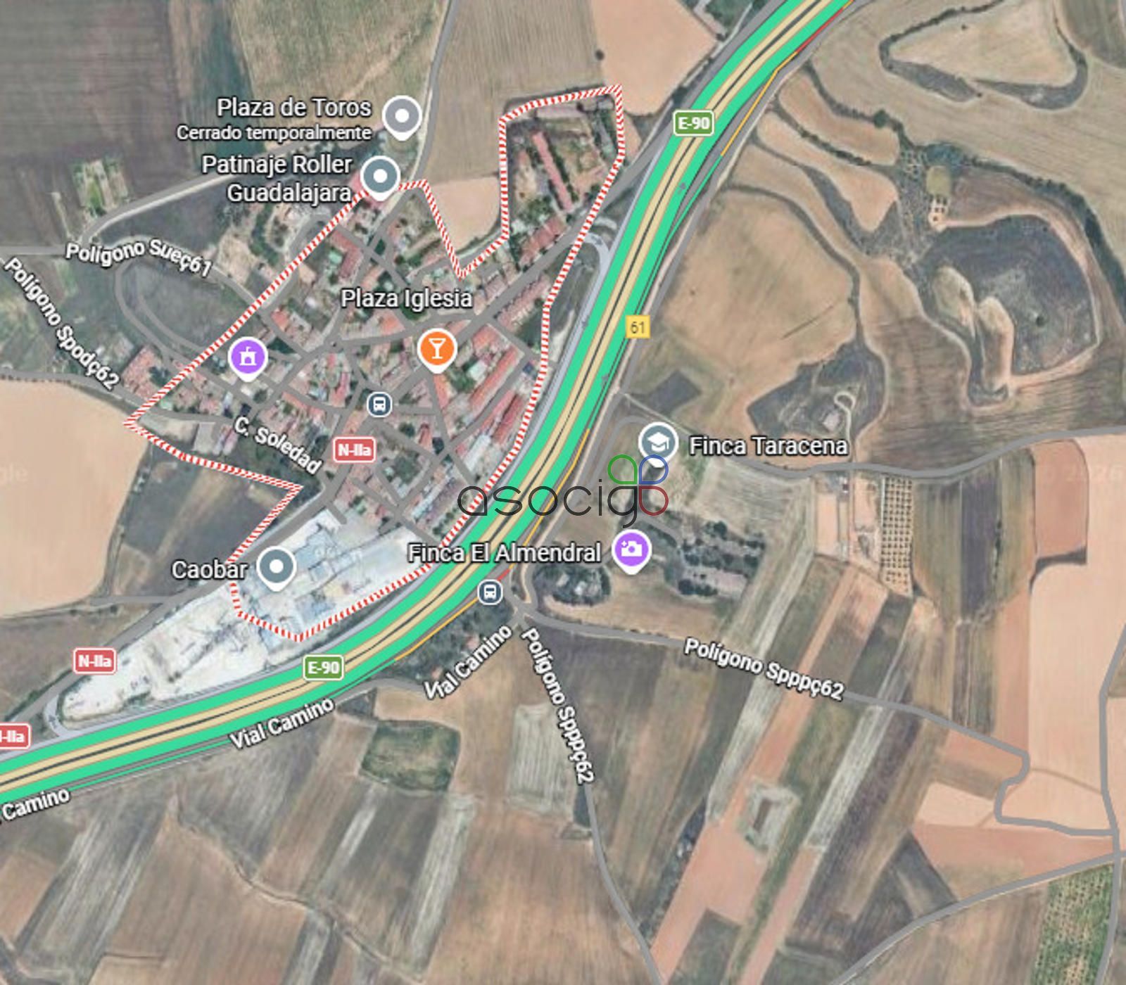Click the lower E-90 highway shield
The width and height of the screenshot is (1126, 985).
tap(324, 667)
